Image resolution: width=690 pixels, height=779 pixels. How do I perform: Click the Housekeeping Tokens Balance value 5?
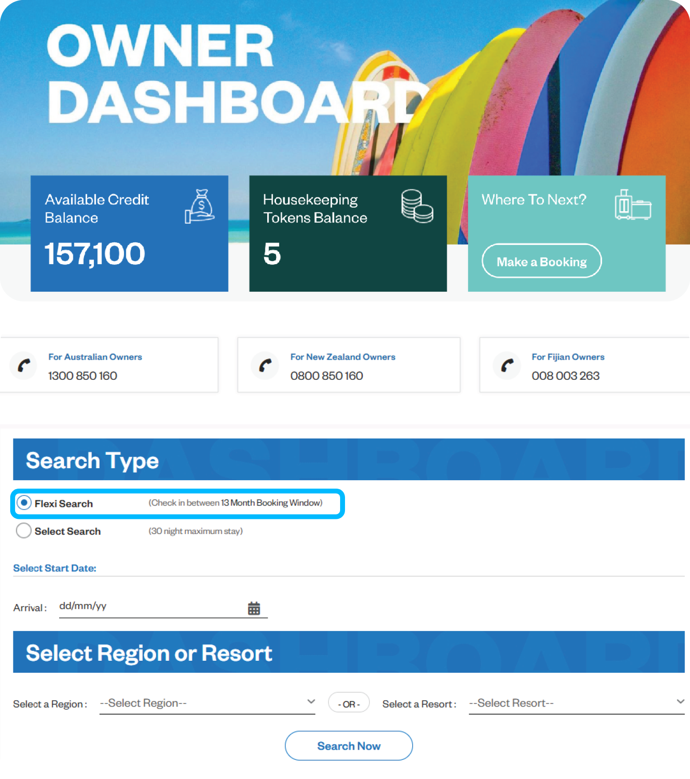pyautogui.click(x=272, y=254)
